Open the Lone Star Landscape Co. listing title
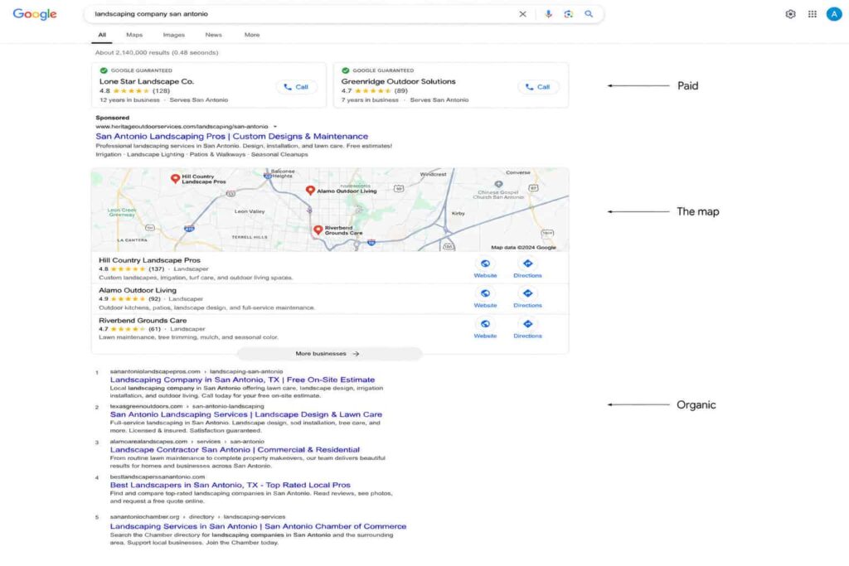The image size is (849, 566). (146, 81)
